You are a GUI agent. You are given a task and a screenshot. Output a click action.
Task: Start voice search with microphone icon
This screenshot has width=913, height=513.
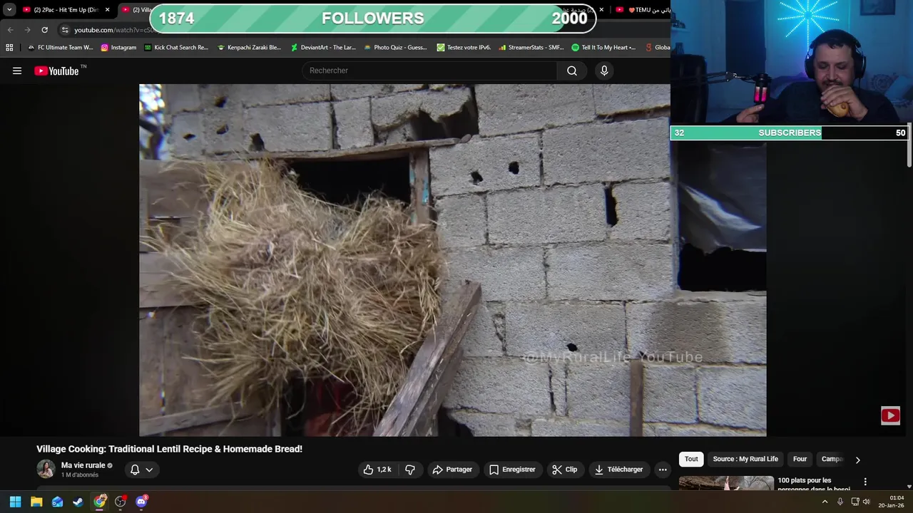pyautogui.click(x=604, y=71)
